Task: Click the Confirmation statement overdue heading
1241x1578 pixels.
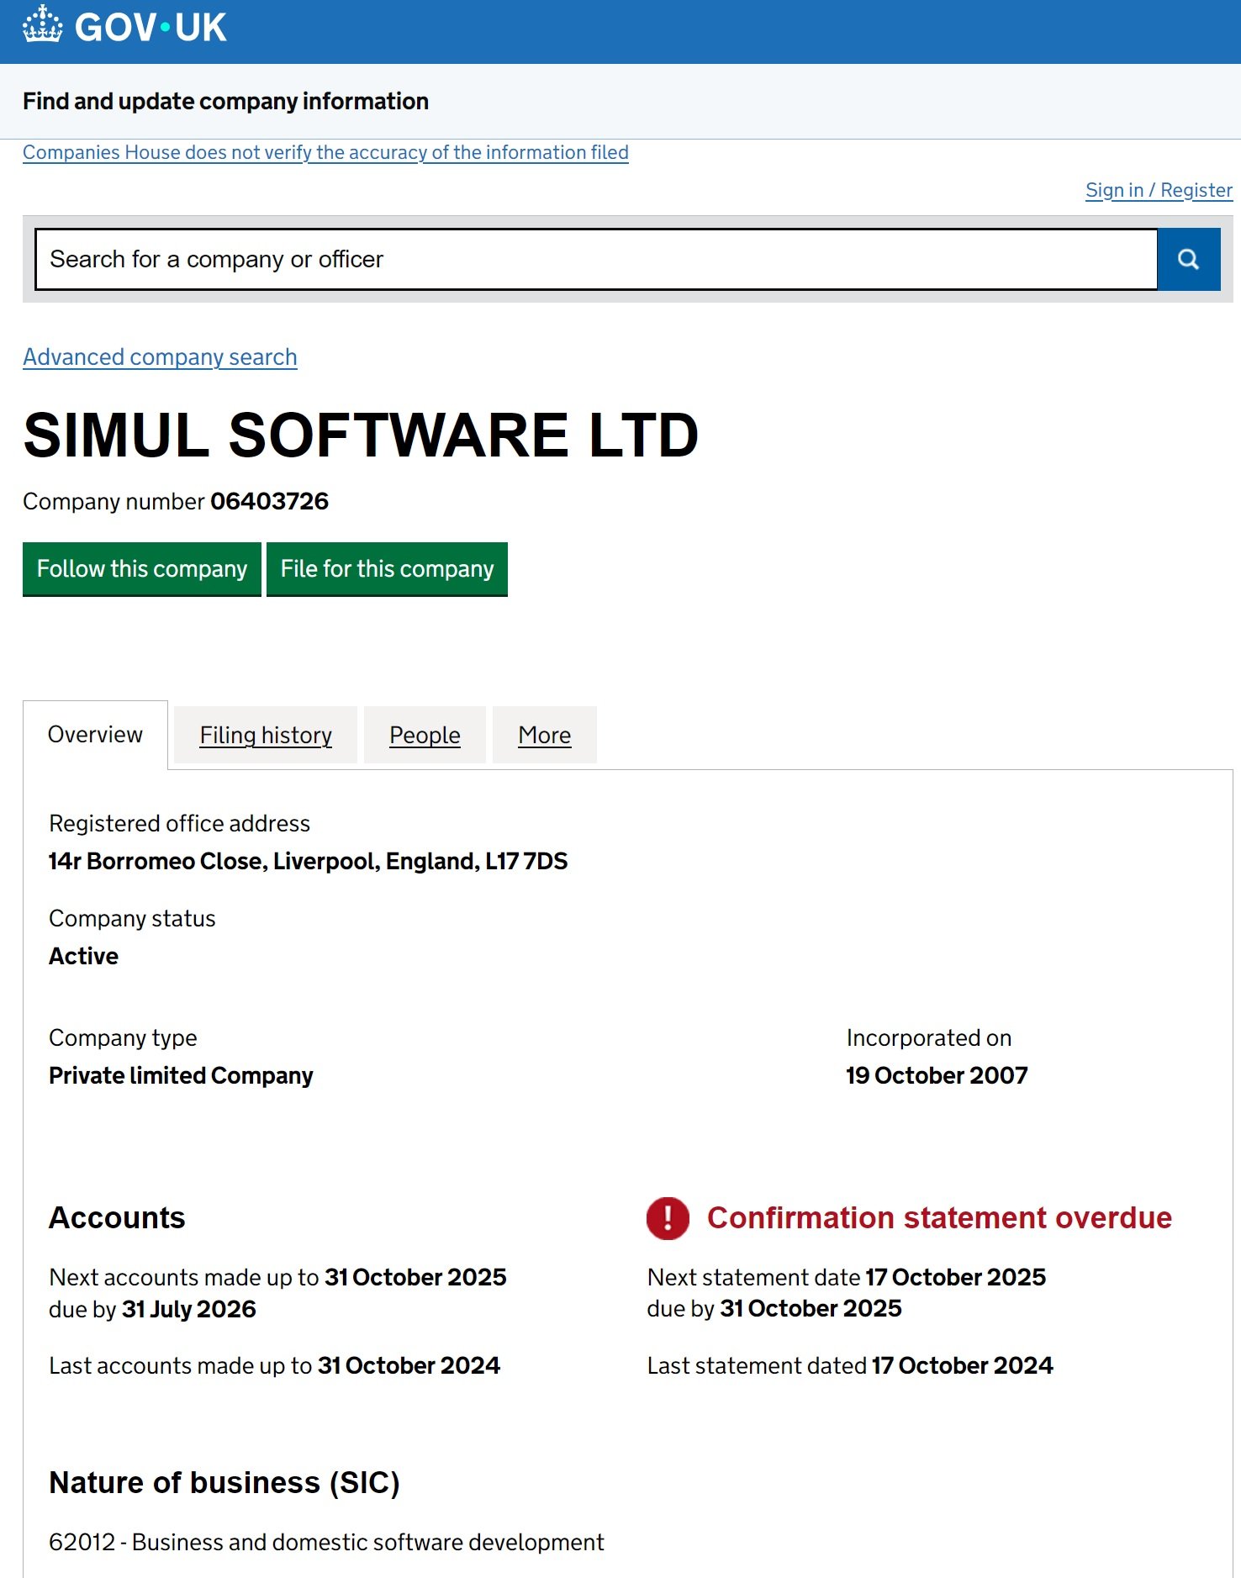Action: coord(938,1217)
